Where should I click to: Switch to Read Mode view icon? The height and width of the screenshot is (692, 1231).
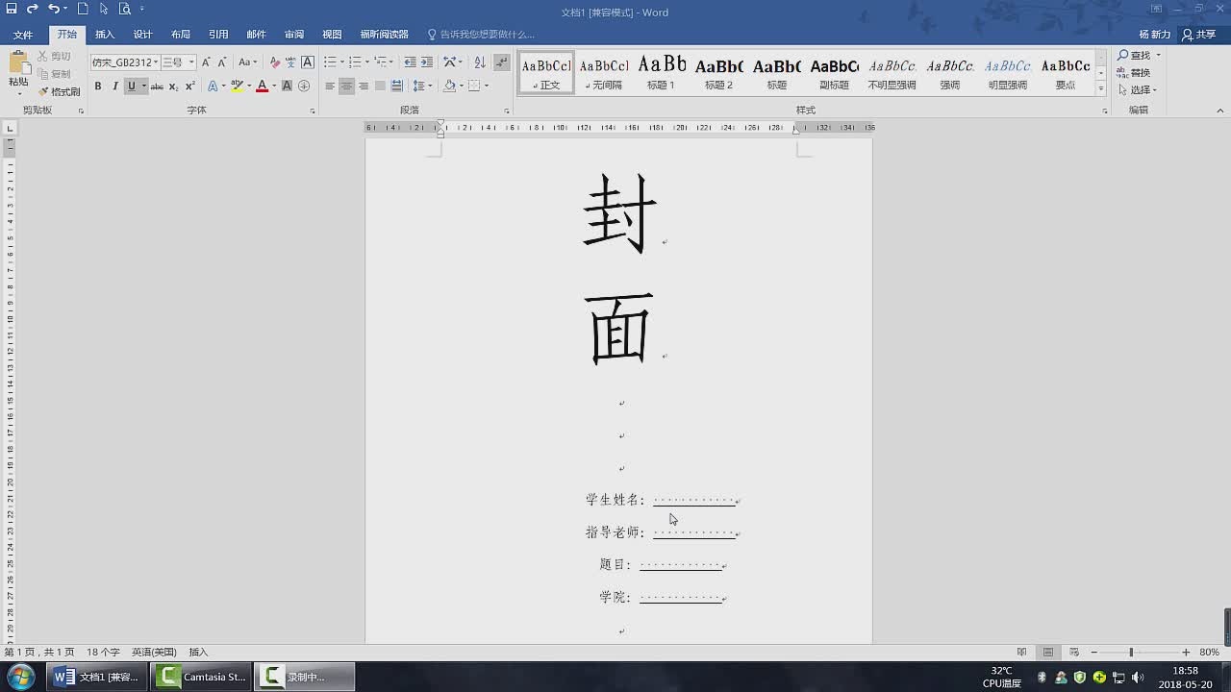point(1021,652)
